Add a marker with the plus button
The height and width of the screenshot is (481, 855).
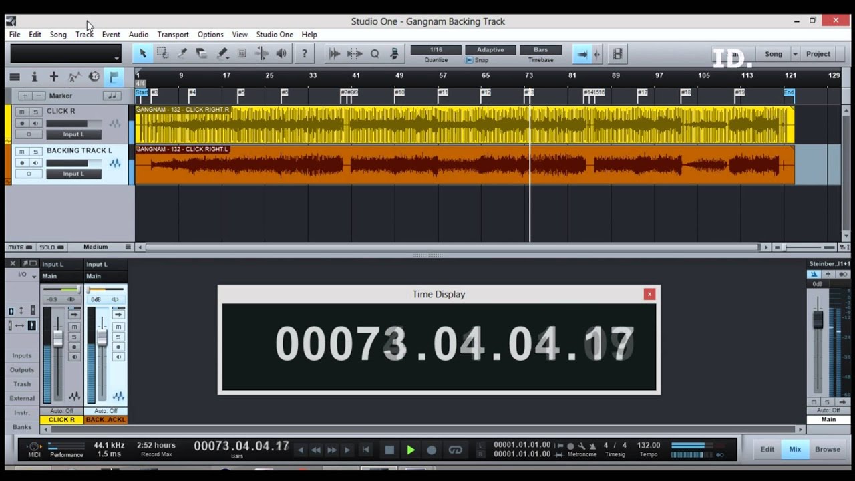25,96
